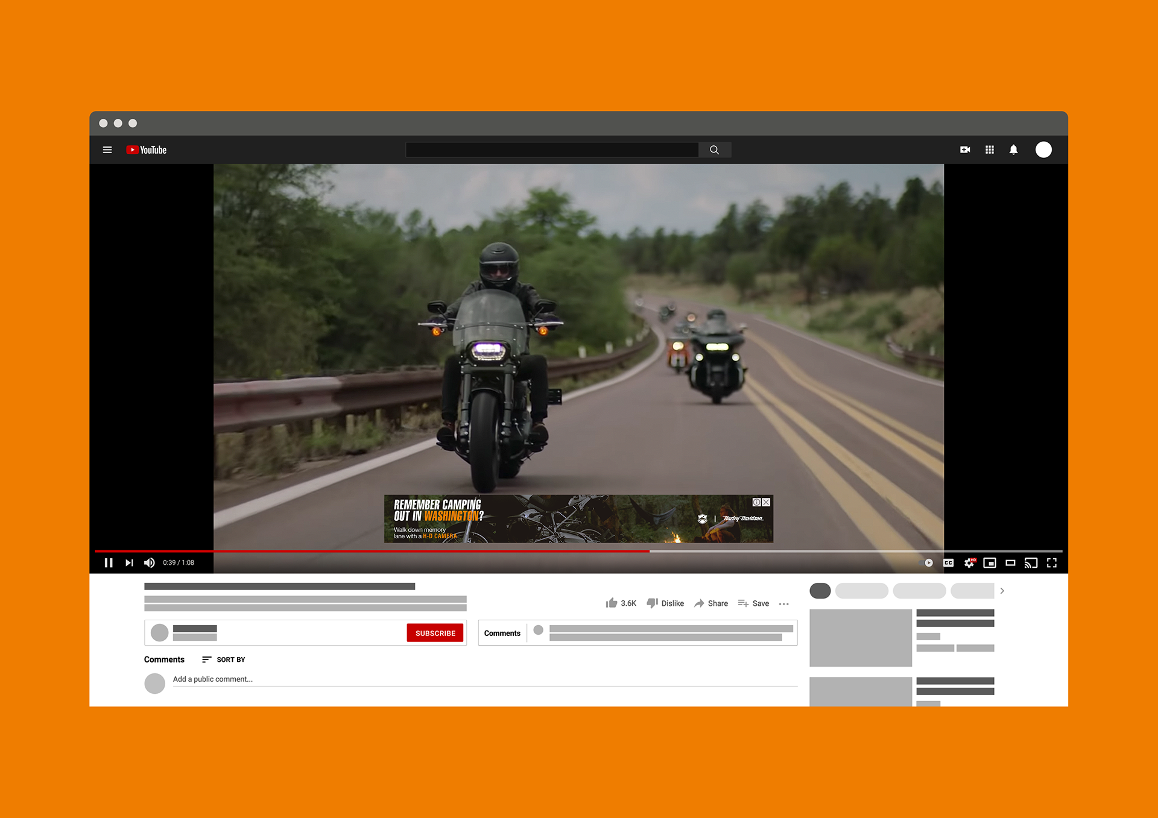Enable miniplayer mode
This screenshot has height=818, width=1158.
(x=990, y=562)
